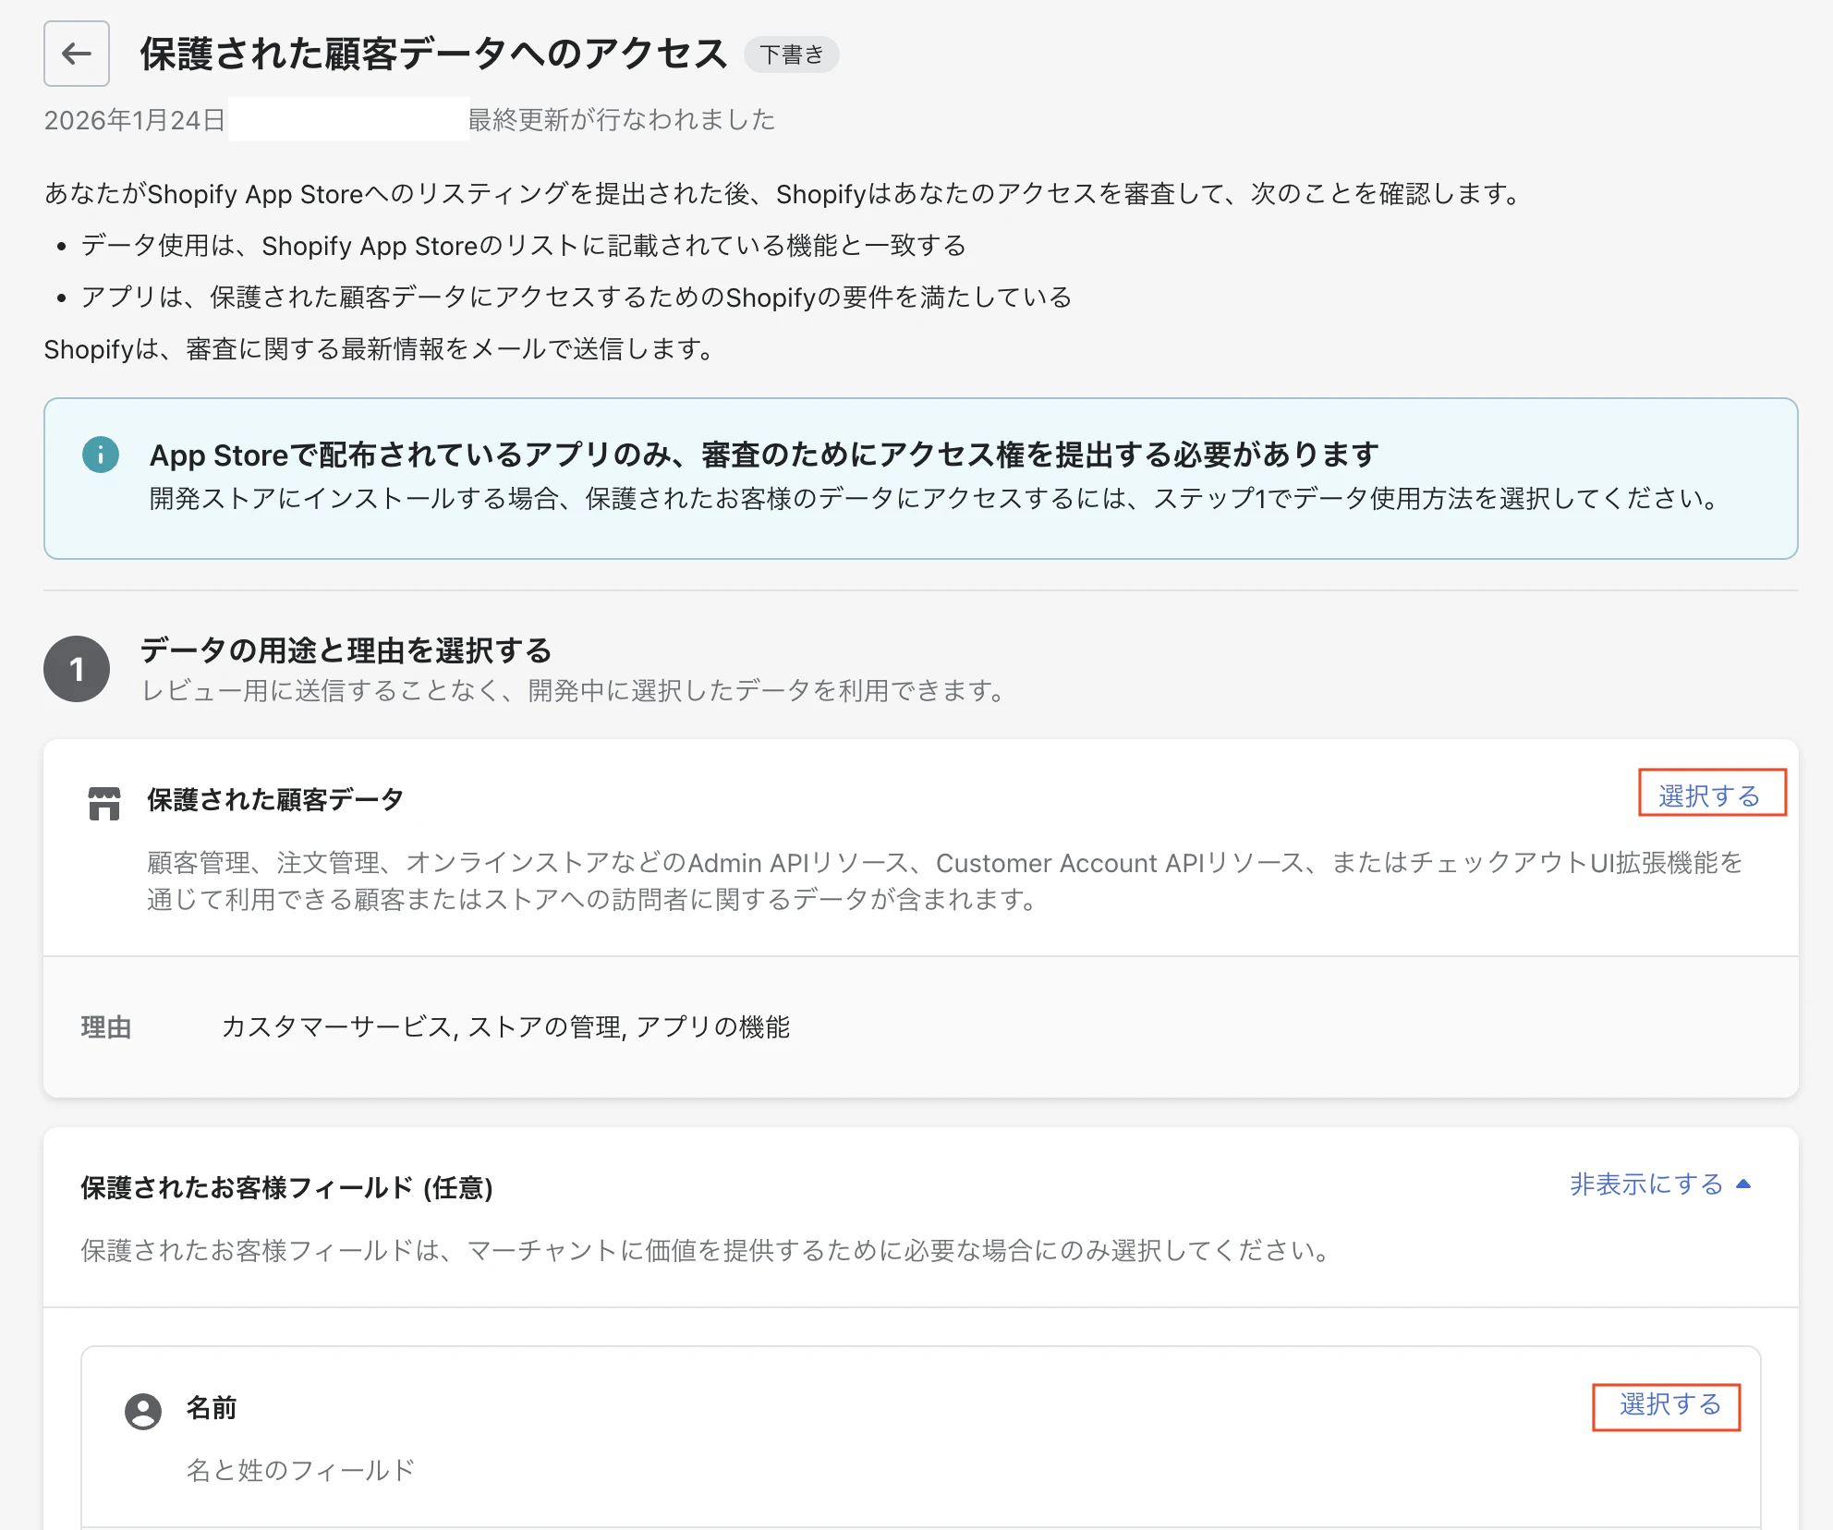The width and height of the screenshot is (1833, 1530).
Task: Click the person icon next to 名前
Action: pyautogui.click(x=144, y=1412)
